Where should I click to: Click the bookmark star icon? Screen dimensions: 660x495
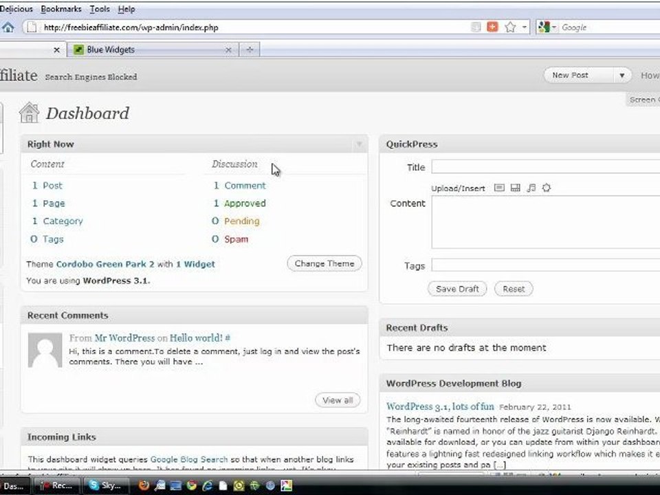[x=510, y=27]
